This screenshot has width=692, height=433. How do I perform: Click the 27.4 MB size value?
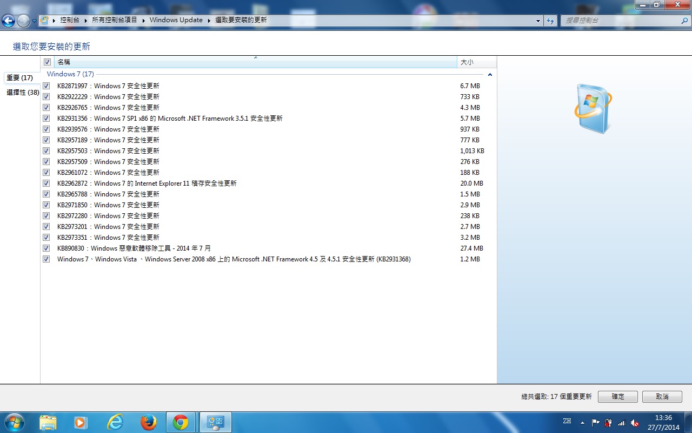tap(471, 248)
